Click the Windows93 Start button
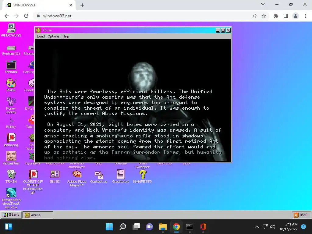This screenshot has height=234, width=312. pyautogui.click(x=11, y=215)
